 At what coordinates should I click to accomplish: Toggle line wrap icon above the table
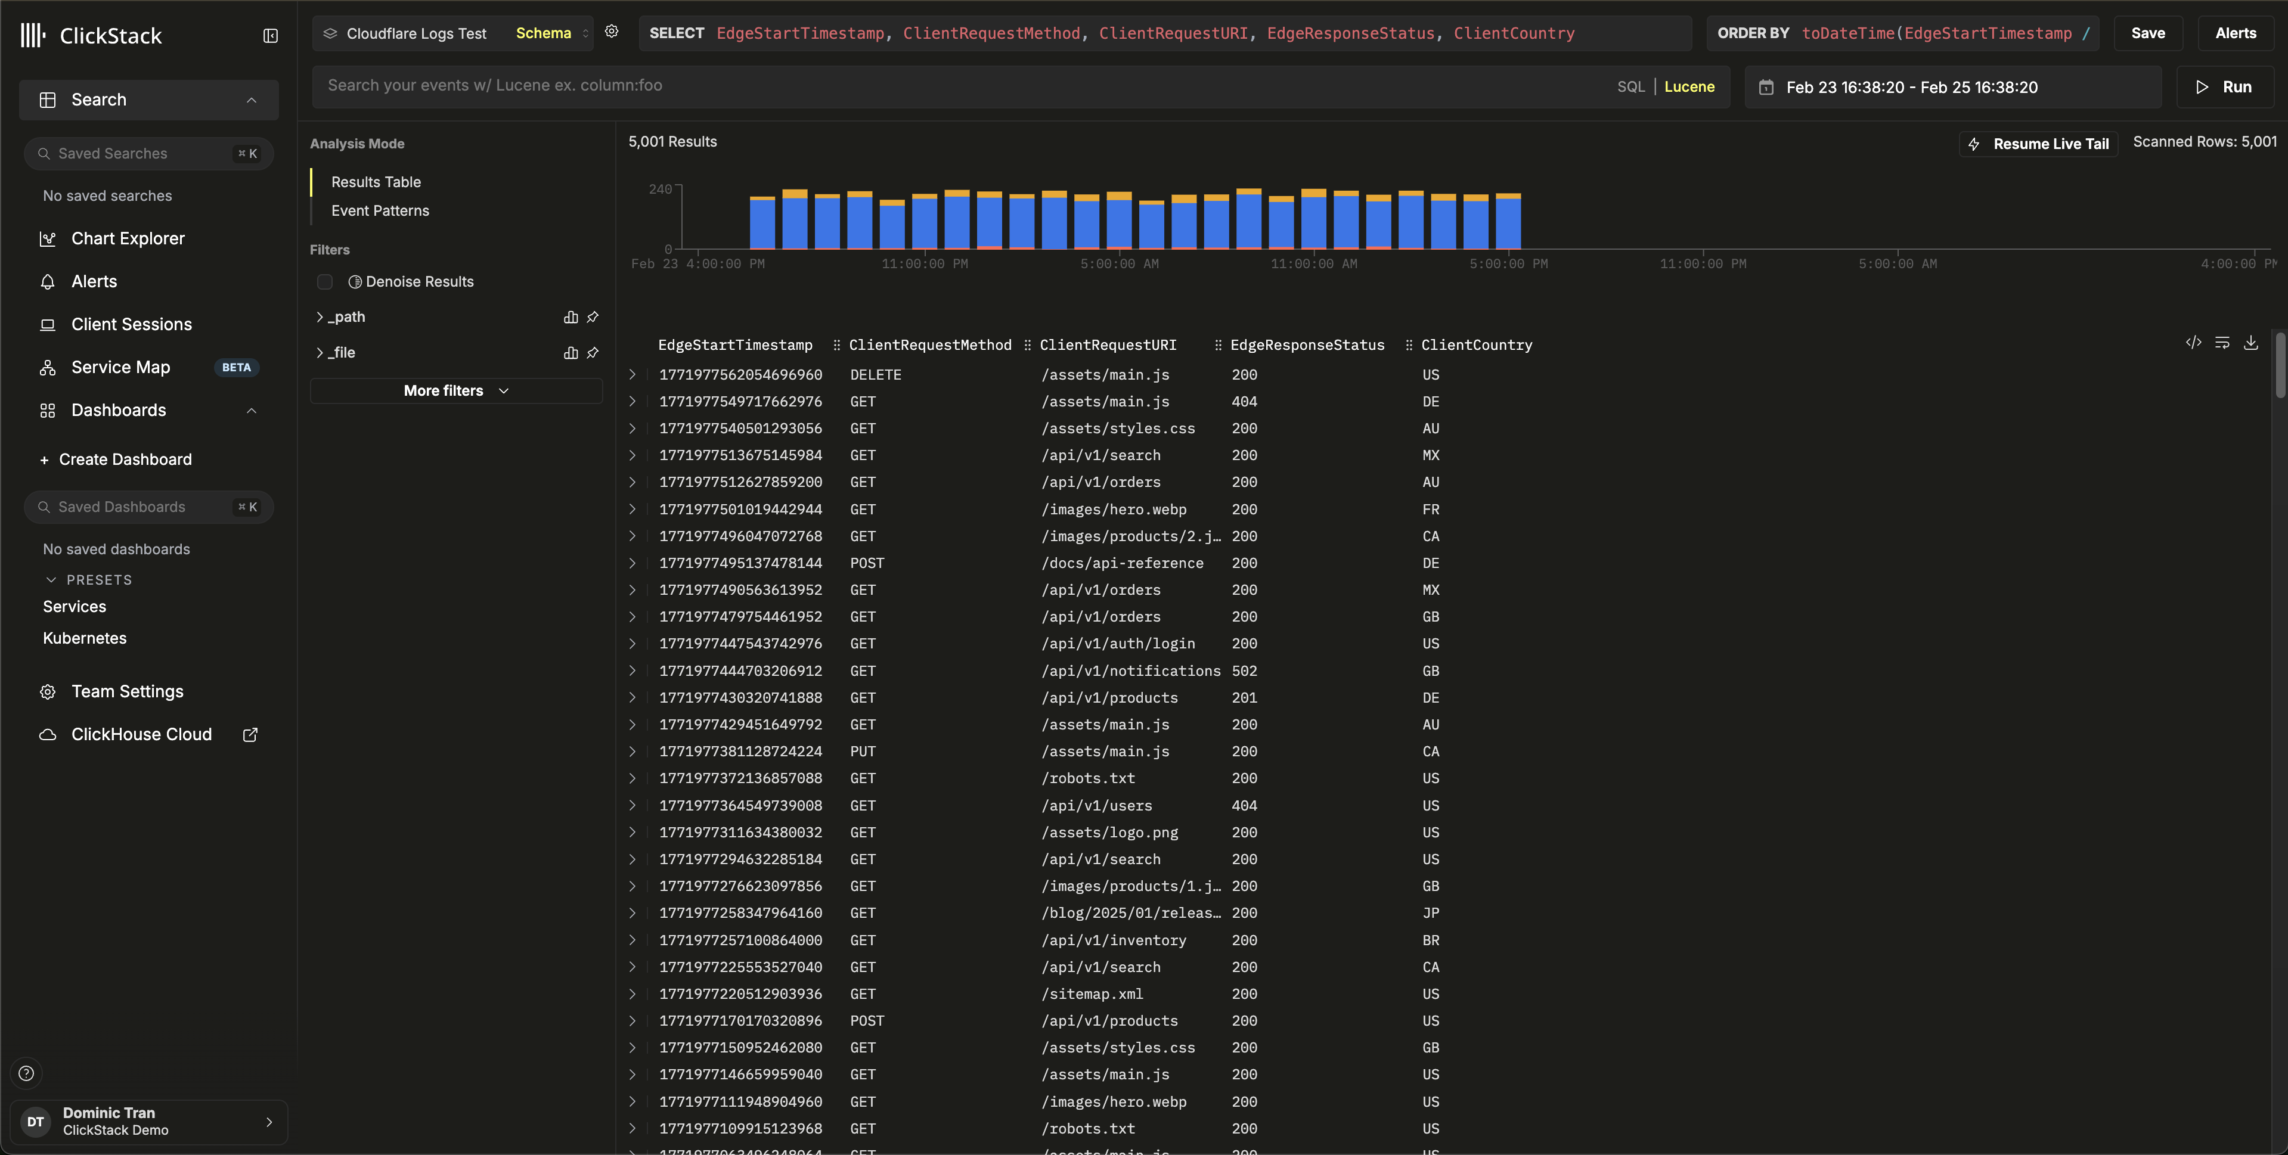pyautogui.click(x=2222, y=343)
